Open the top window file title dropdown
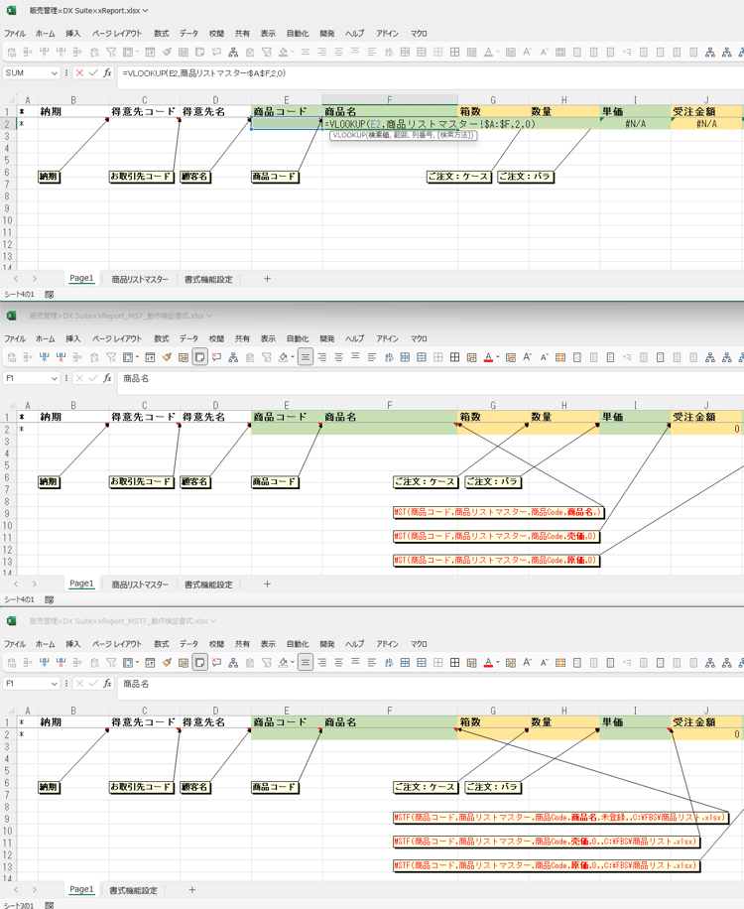Screen dimensions: 744x909 146,11
